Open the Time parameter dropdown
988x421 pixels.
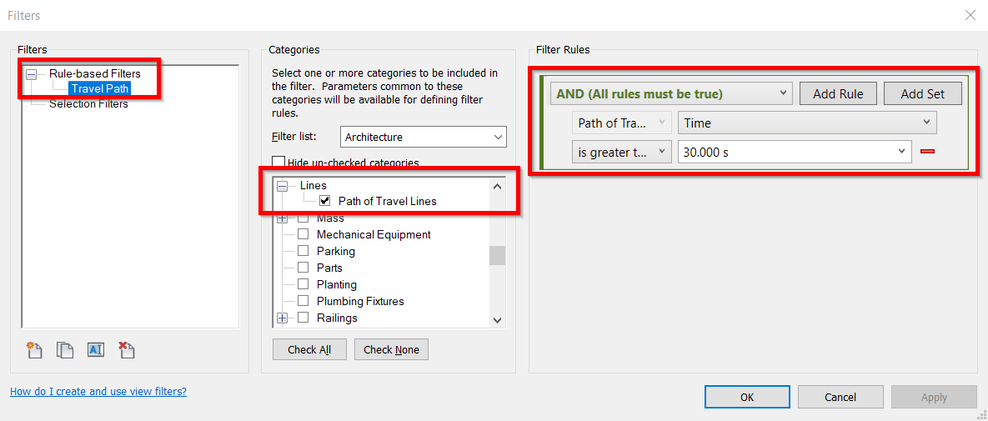[806, 123]
